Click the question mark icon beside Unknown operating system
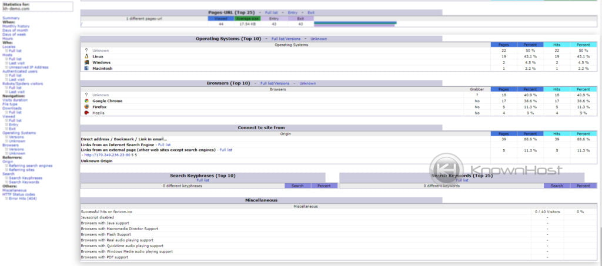 (86, 50)
